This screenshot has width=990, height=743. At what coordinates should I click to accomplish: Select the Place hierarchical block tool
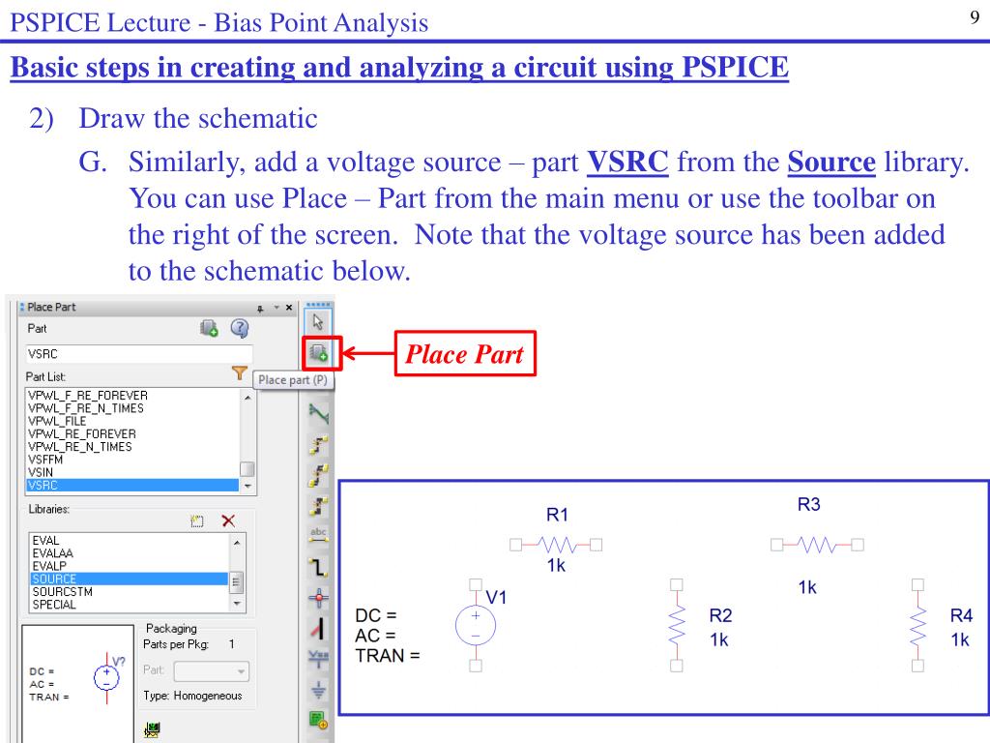319,720
